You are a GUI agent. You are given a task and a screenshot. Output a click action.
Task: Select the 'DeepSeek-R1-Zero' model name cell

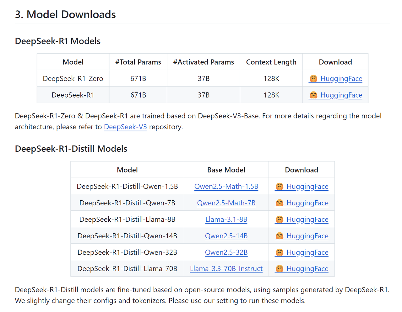click(x=73, y=78)
